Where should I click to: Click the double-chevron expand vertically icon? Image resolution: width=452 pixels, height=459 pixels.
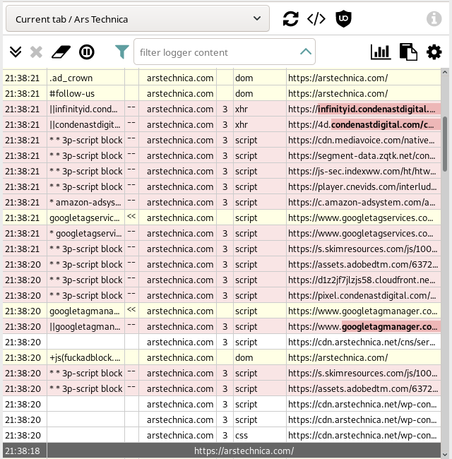coord(16,52)
